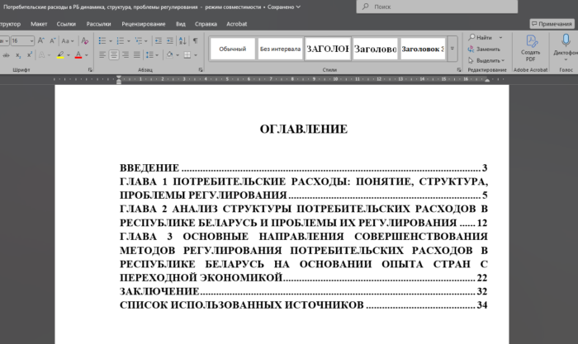Align text right
578x344 pixels.
tap(126, 55)
